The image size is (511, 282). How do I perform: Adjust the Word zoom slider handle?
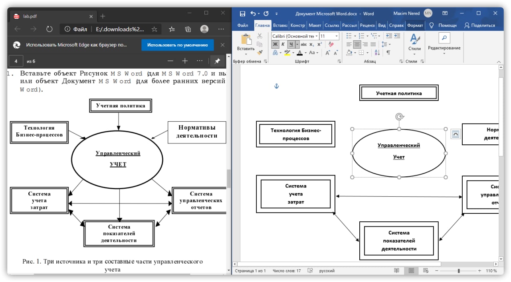tap(459, 271)
